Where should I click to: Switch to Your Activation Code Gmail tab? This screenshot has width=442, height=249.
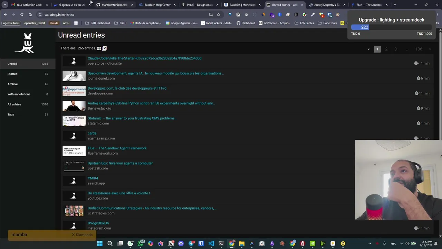point(29,5)
